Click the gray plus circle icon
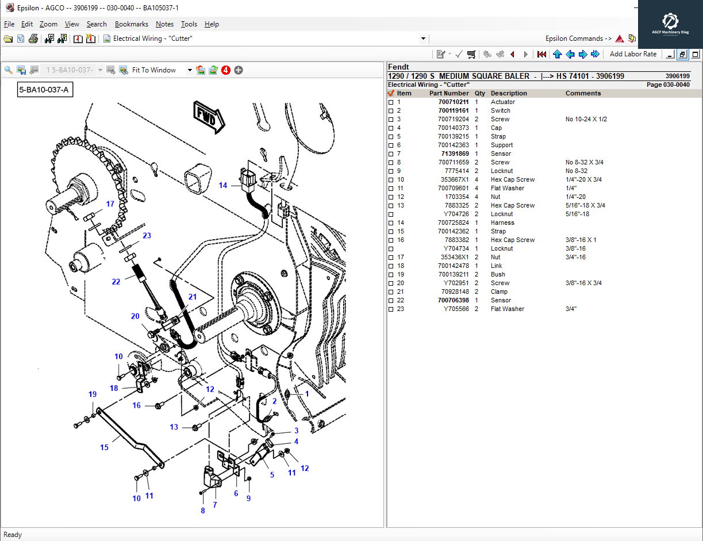703x541 pixels. pos(239,70)
